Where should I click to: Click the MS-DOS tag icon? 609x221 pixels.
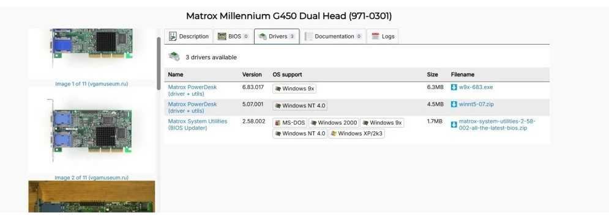278,123
